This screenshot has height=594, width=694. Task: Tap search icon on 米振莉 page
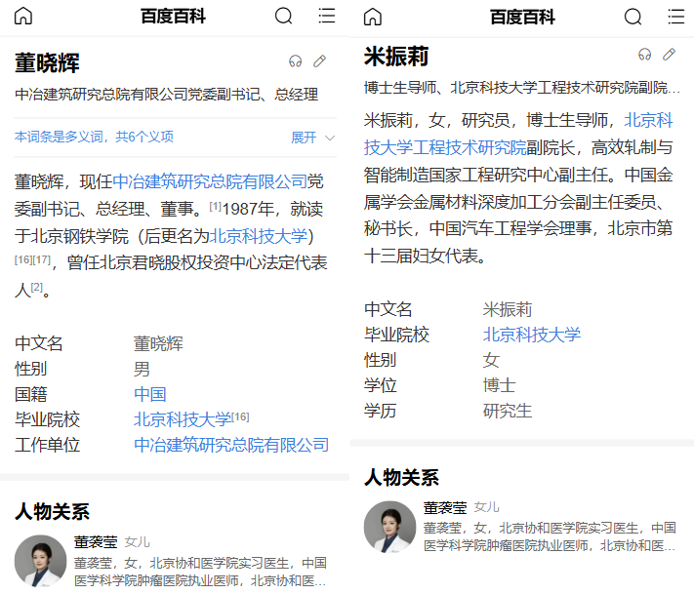(633, 17)
